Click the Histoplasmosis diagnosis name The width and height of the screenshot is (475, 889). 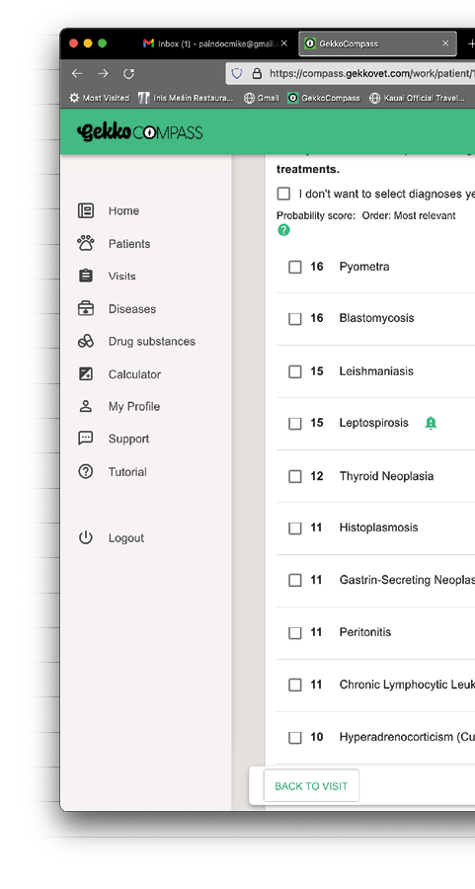(378, 527)
